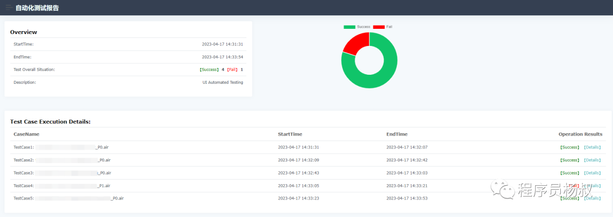
Task: Click Success result of TestCase1
Action: pyautogui.click(x=570, y=147)
